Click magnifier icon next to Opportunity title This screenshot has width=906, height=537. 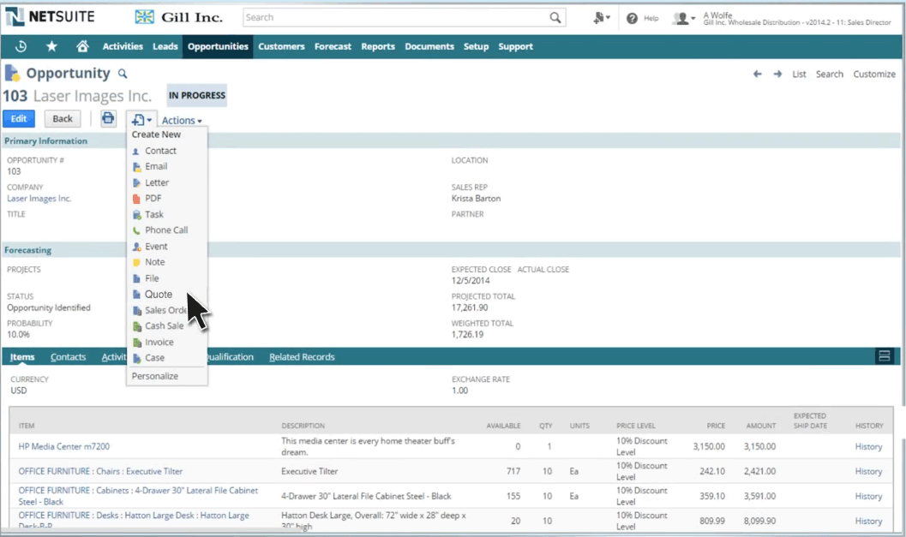[x=123, y=75]
